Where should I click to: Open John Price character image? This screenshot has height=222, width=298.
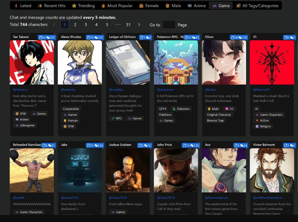176,170
